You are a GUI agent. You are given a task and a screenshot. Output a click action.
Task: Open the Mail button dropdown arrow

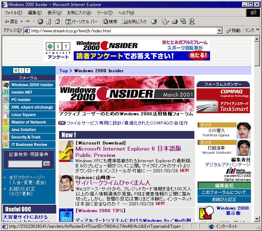[169, 22]
